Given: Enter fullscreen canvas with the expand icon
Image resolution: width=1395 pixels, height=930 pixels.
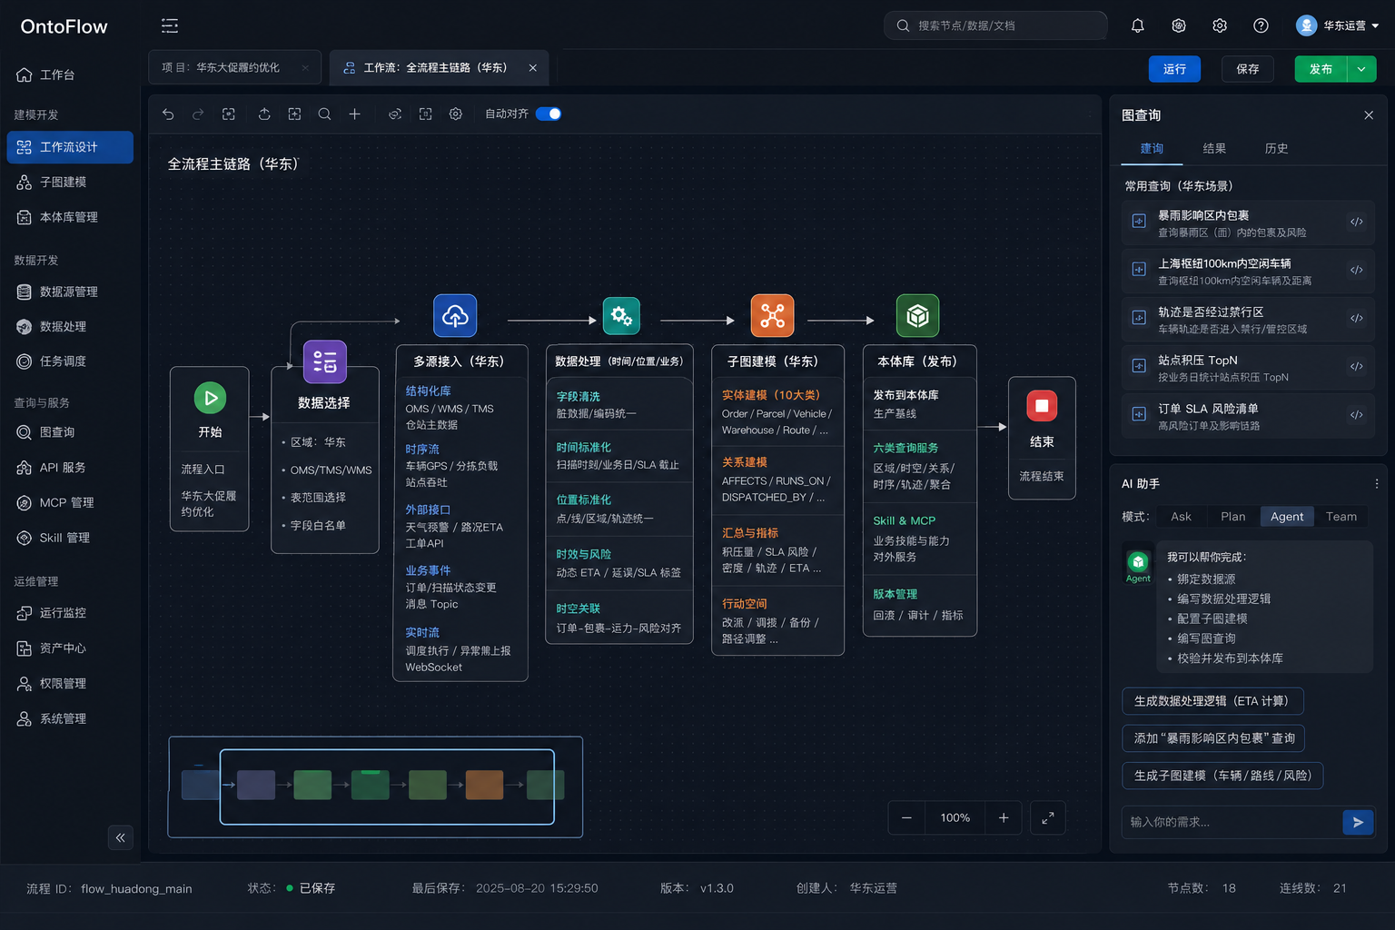Looking at the screenshot, I should point(1048,818).
